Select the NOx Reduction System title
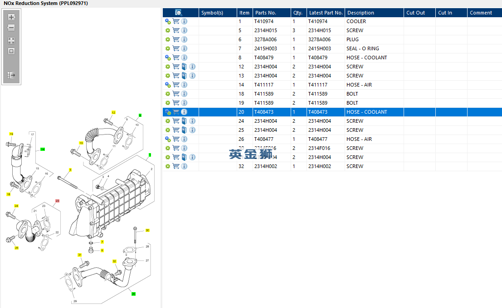The height and width of the screenshot is (308, 502). (x=46, y=3)
